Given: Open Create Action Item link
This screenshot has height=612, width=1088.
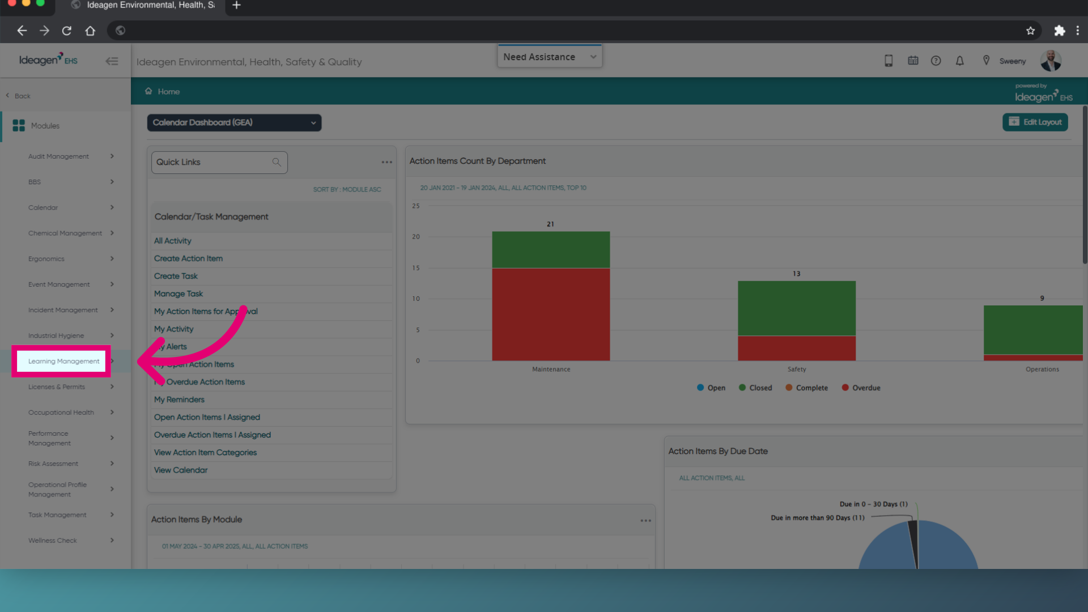Looking at the screenshot, I should click(188, 258).
